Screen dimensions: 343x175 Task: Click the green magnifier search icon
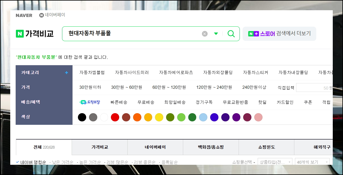[x=231, y=34]
